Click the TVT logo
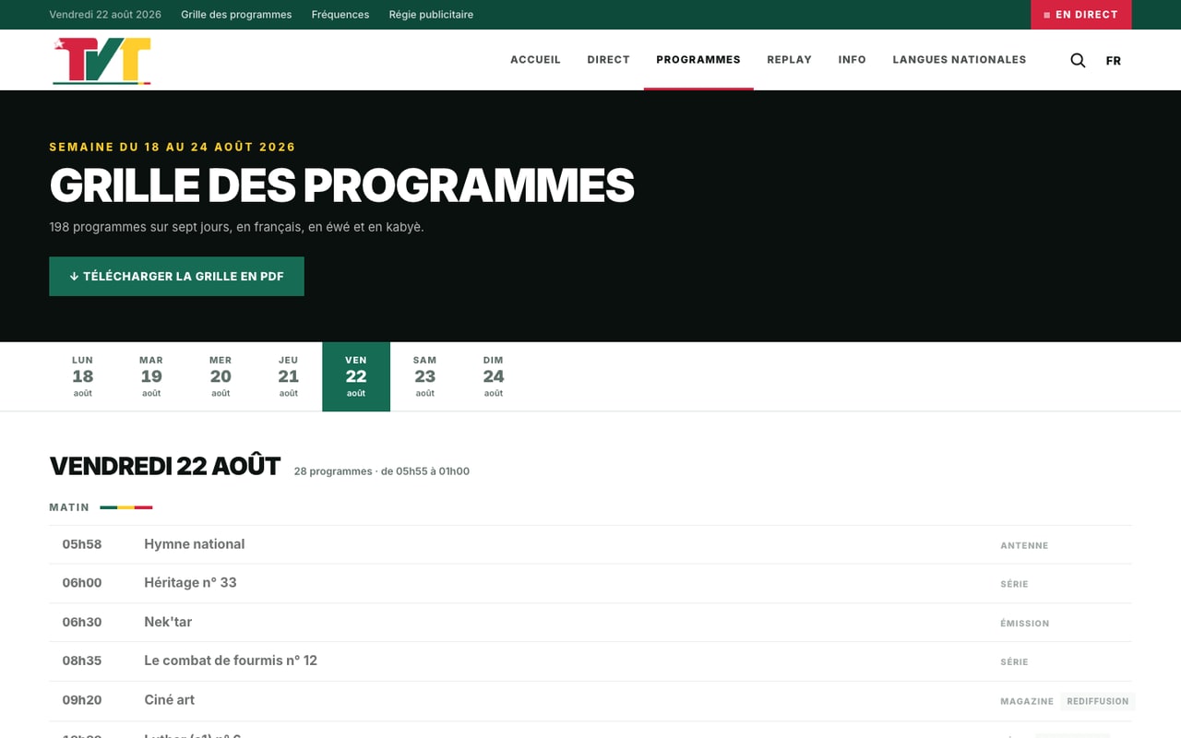This screenshot has height=738, width=1181. coord(102,61)
